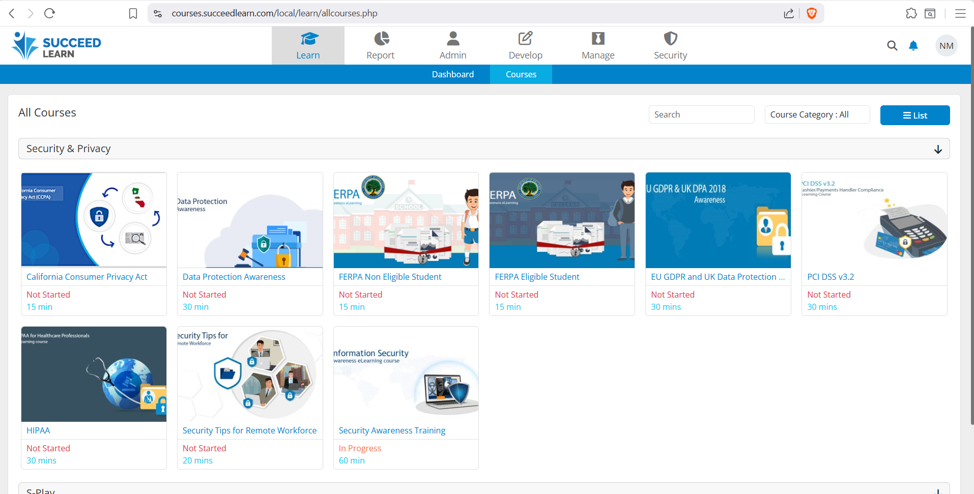This screenshot has width=974, height=494.
Task: Open the Develop section
Action: (x=526, y=46)
